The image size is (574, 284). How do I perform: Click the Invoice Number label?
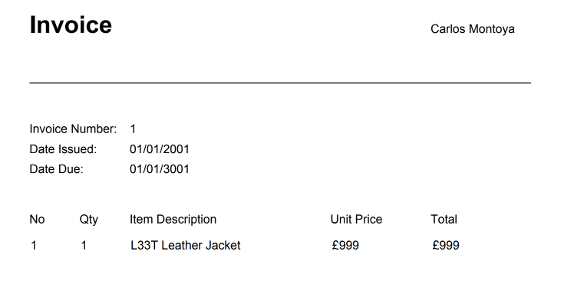(x=73, y=129)
